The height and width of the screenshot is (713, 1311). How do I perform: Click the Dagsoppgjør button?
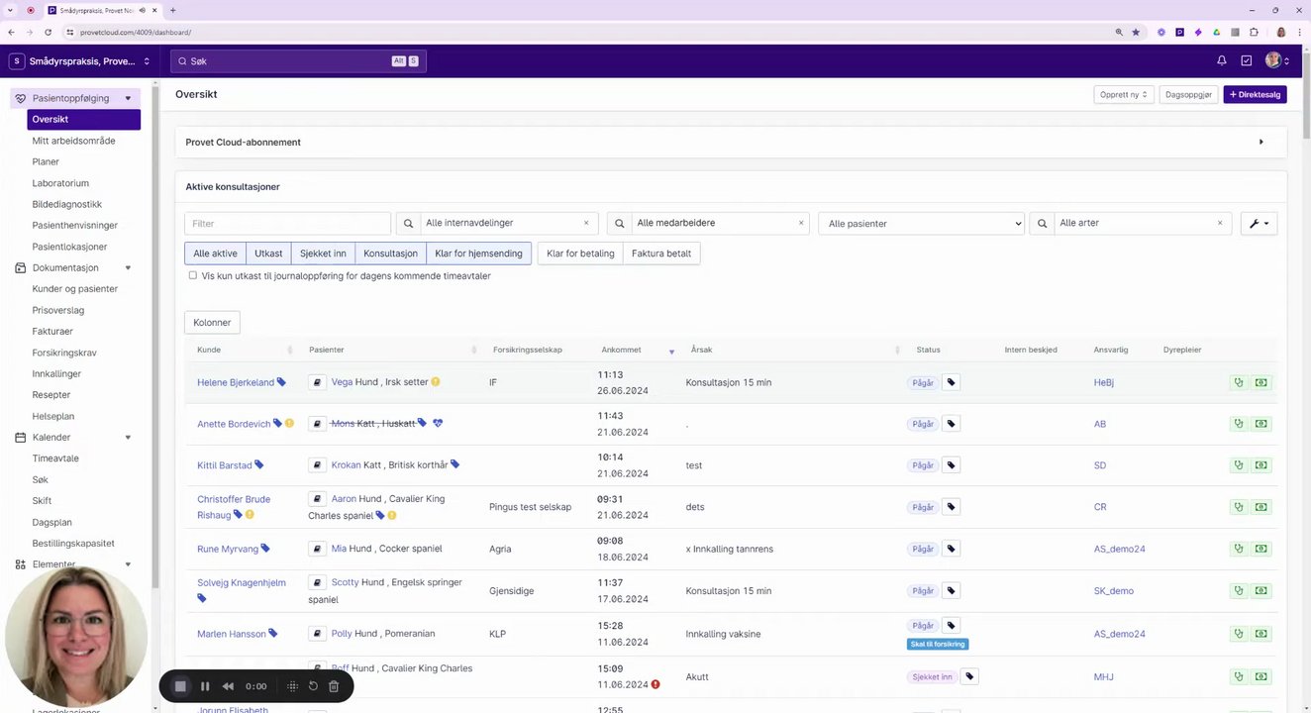click(1188, 95)
